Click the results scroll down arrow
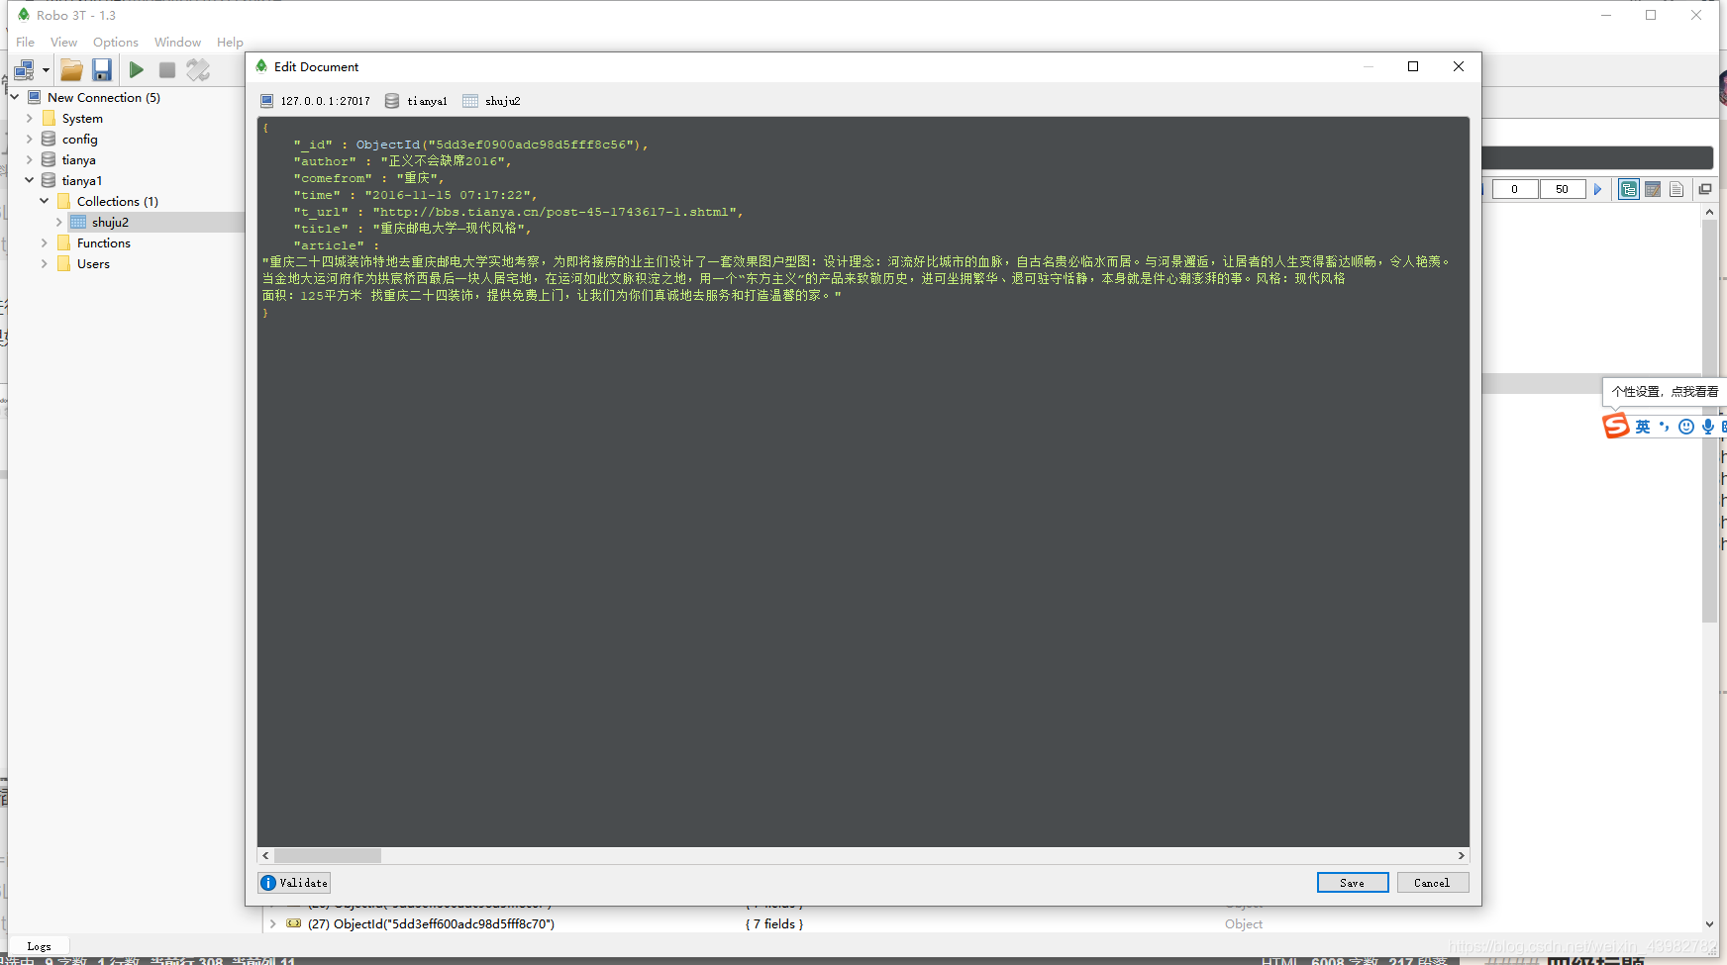This screenshot has width=1727, height=965. [1709, 924]
